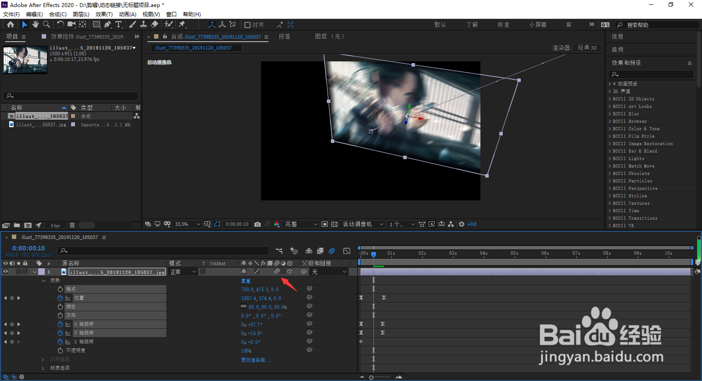This screenshot has height=381, width=702.
Task: Click the layer 1 label color swatch
Action: coord(41,272)
